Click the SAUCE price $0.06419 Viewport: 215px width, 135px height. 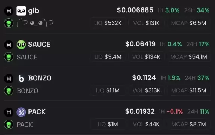(x=140, y=44)
